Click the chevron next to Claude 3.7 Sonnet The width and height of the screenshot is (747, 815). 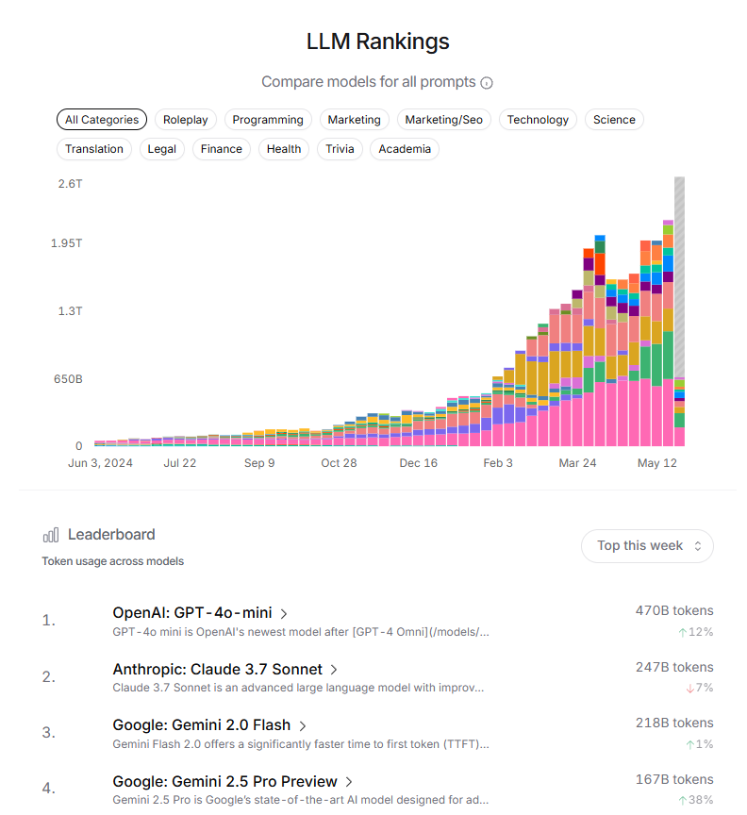(334, 670)
